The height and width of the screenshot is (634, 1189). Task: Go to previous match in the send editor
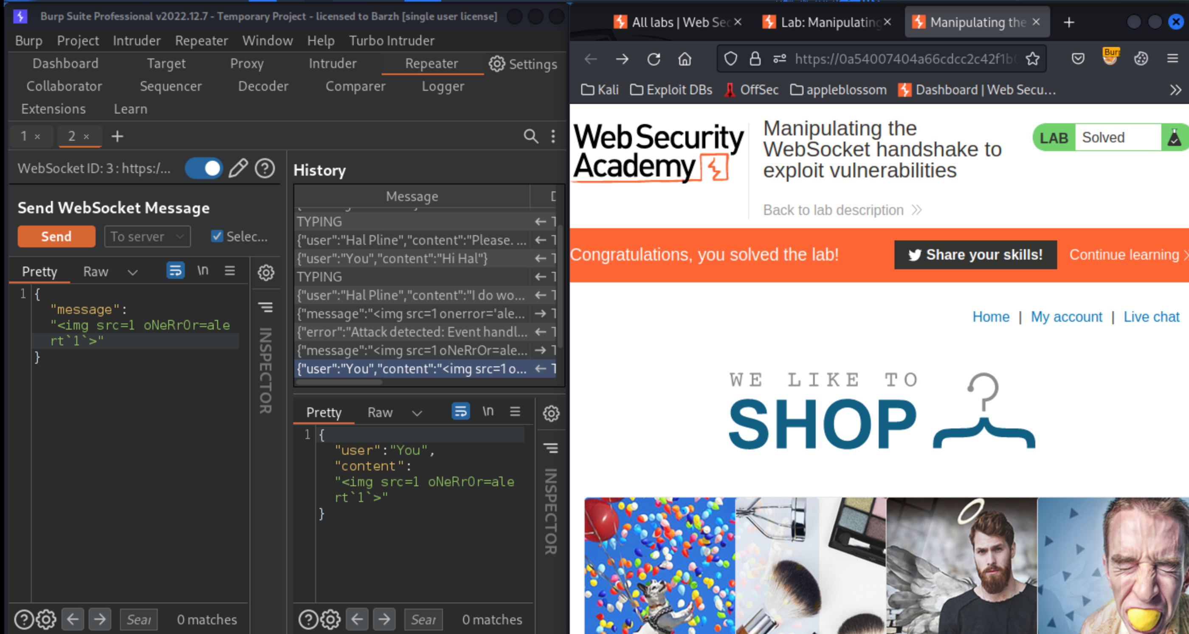73,619
